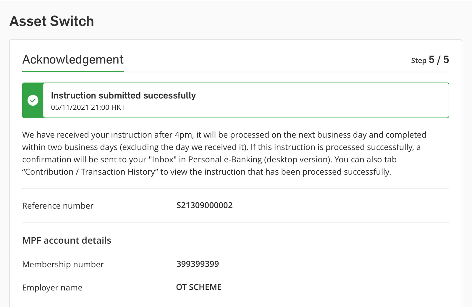Select reference number S21309000002

click(204, 205)
